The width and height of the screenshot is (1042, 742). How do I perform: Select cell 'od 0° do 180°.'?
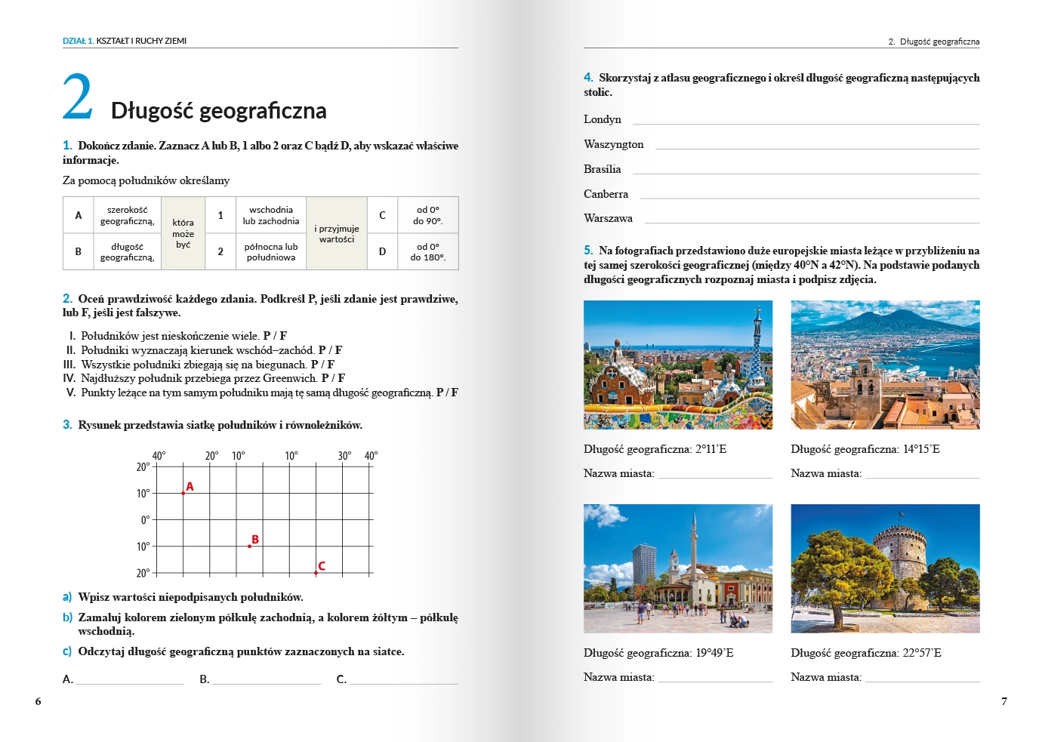click(x=427, y=251)
